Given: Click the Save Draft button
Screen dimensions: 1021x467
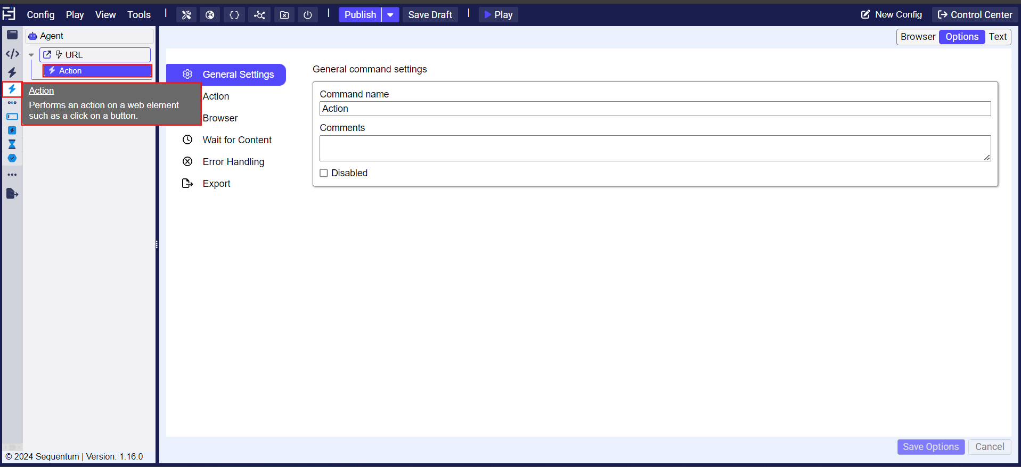Looking at the screenshot, I should click(x=430, y=15).
